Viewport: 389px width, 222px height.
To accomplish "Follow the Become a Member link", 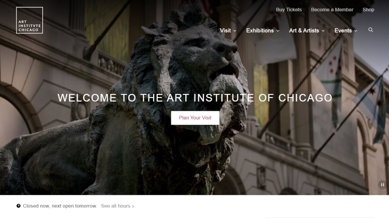I will (332, 10).
